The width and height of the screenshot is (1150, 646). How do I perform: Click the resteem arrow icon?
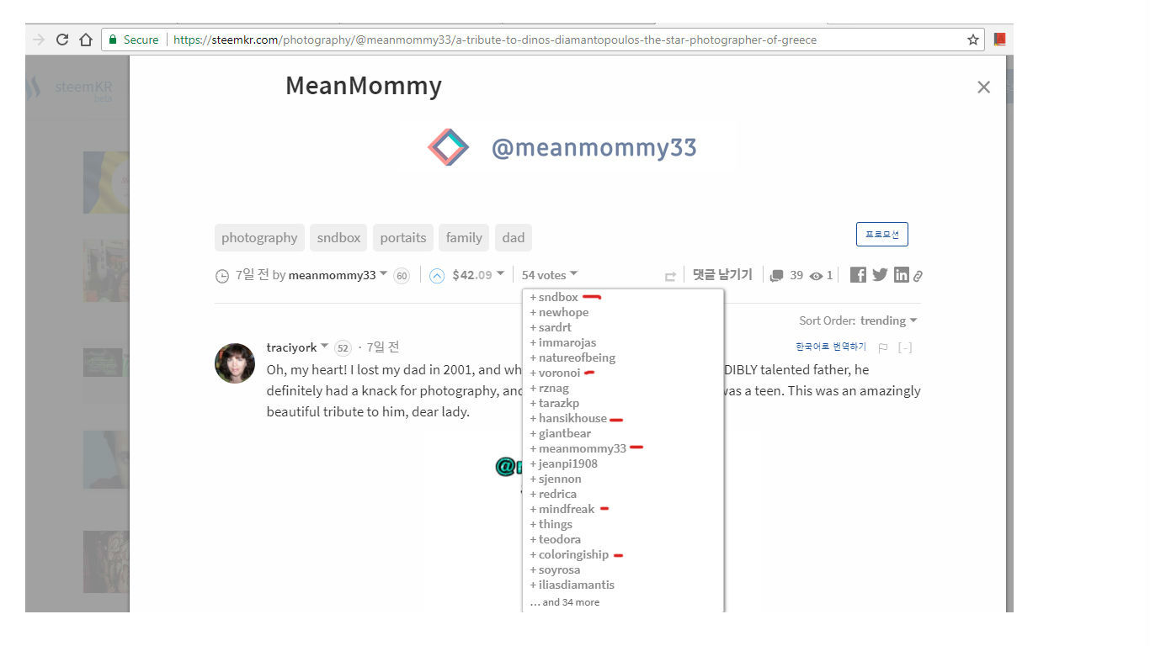[670, 275]
